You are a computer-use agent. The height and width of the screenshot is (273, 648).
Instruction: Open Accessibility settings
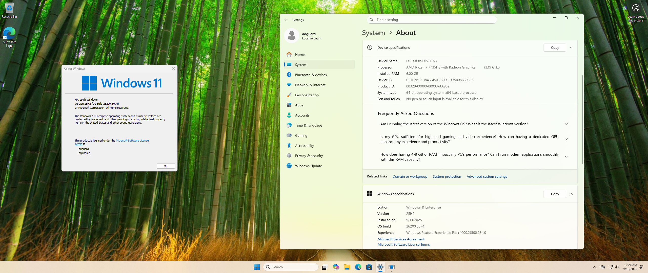coord(319,146)
